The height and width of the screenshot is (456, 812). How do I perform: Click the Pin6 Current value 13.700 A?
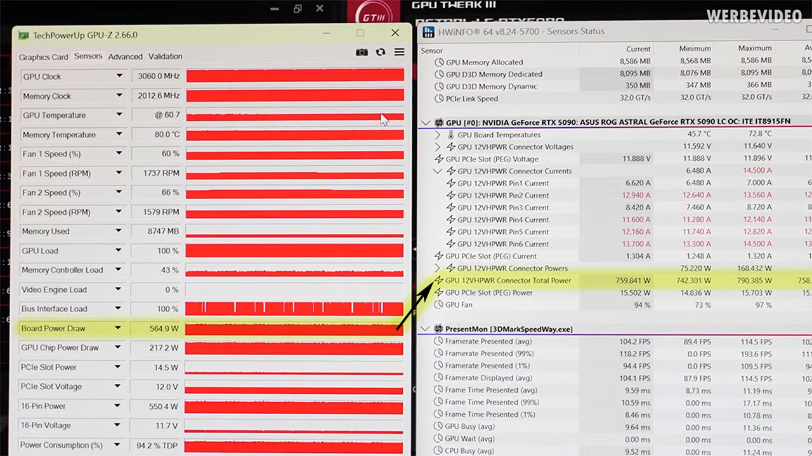636,244
